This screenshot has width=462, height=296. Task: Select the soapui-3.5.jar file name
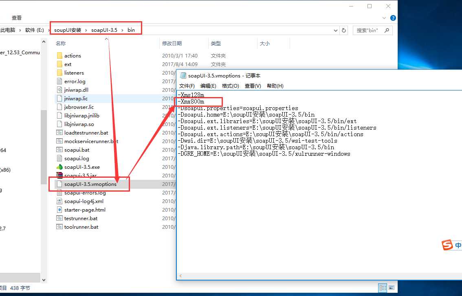point(80,175)
